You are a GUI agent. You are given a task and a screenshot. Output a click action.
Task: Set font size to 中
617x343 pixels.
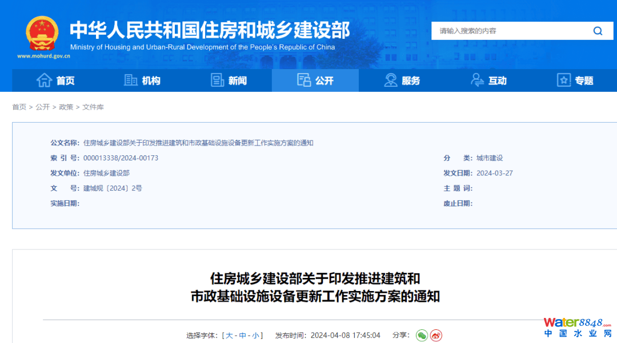(x=243, y=336)
